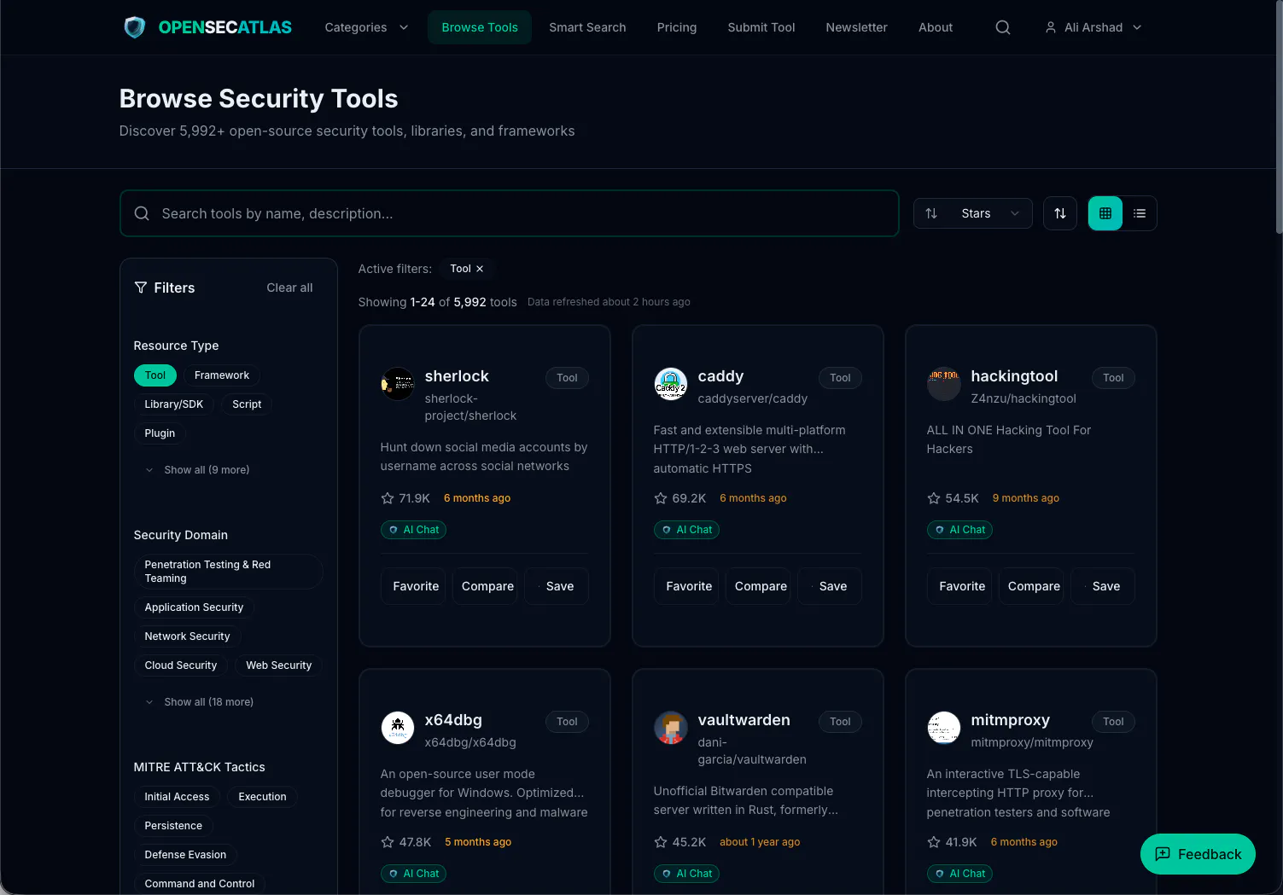
Task: Expand Show all (9 more) resource types
Action: point(197,470)
